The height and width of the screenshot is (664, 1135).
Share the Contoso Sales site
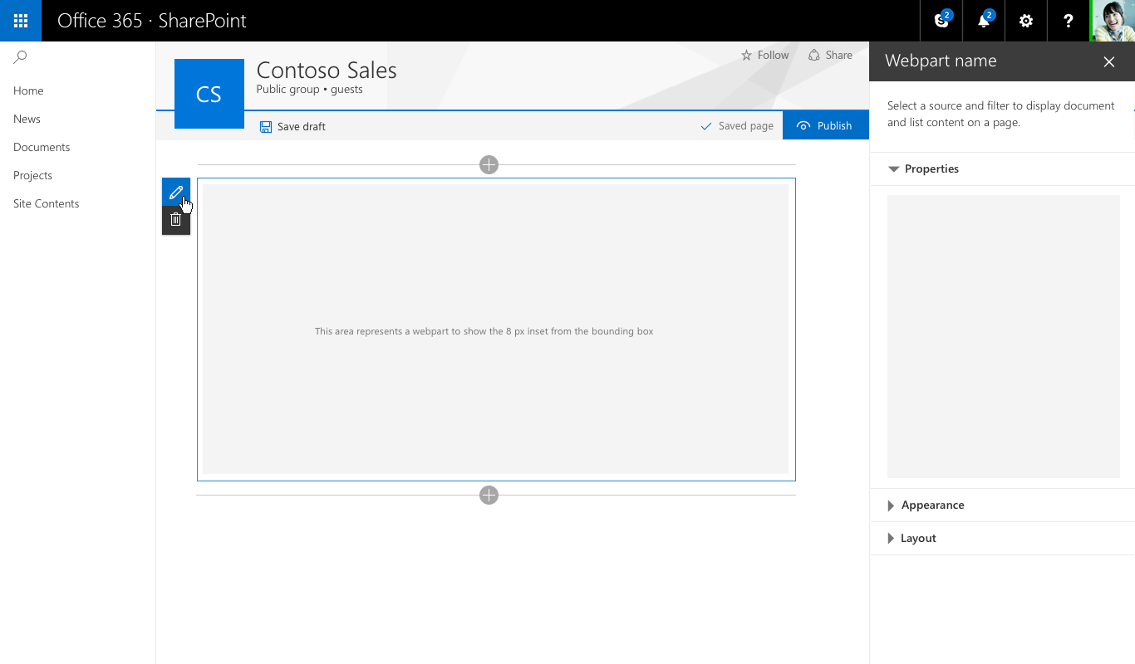tap(830, 55)
